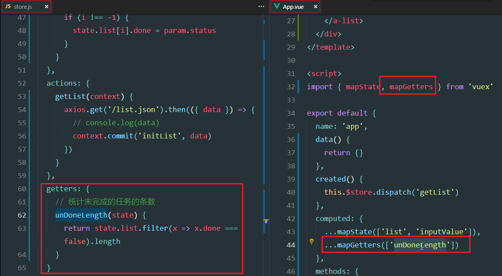This screenshot has height=276, width=502.
Task: Click the 'unDoneLength' string inside mapGetters call
Action: click(x=420, y=245)
